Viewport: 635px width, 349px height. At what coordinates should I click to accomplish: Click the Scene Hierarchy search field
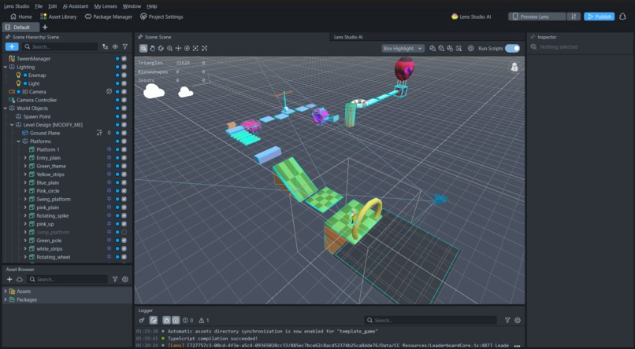[x=60, y=47]
